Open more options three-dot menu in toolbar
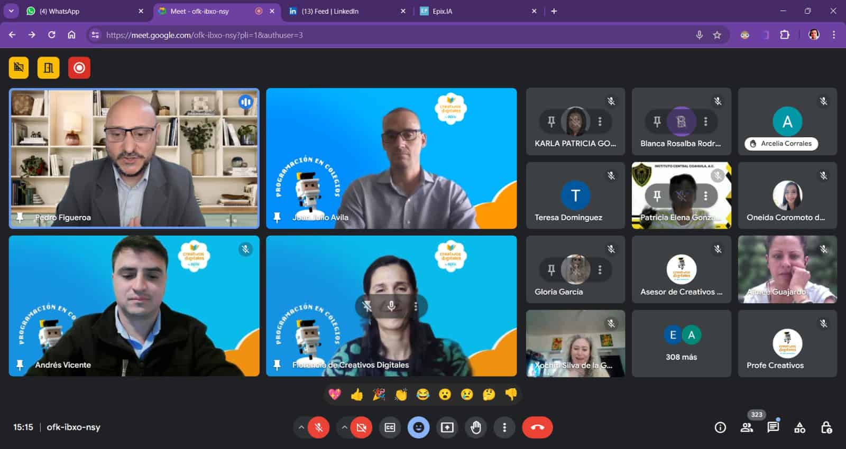846x449 pixels. 504,427
